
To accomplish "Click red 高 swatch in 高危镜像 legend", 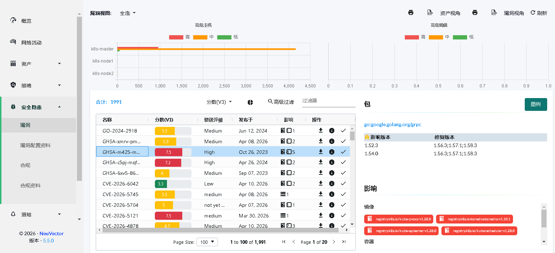I will tap(412, 37).
